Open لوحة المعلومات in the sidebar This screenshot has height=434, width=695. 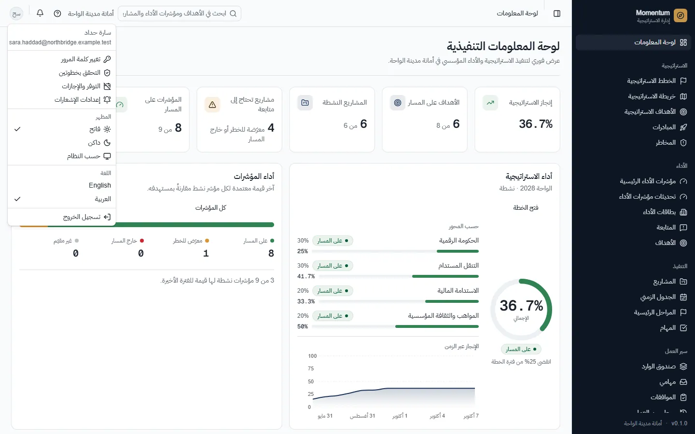[x=633, y=42]
